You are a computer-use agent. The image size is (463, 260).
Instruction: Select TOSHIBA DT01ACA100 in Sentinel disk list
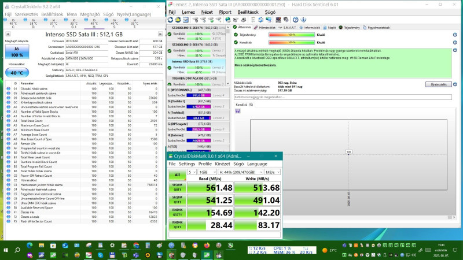coord(196,81)
